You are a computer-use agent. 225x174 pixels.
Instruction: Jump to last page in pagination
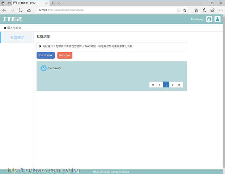coord(179,85)
